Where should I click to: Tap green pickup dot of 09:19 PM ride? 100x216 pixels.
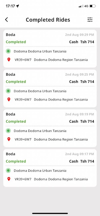click(x=8, y=131)
